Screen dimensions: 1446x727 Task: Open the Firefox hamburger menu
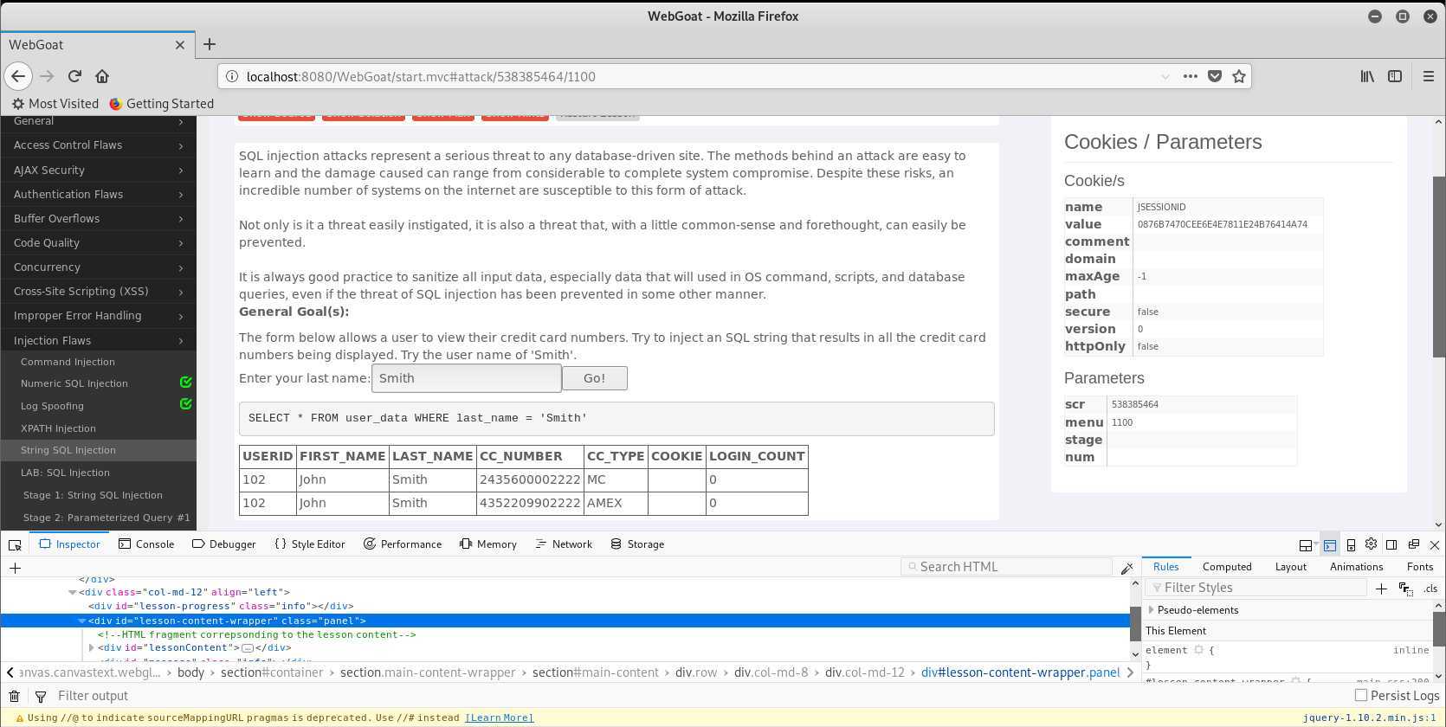pos(1429,76)
